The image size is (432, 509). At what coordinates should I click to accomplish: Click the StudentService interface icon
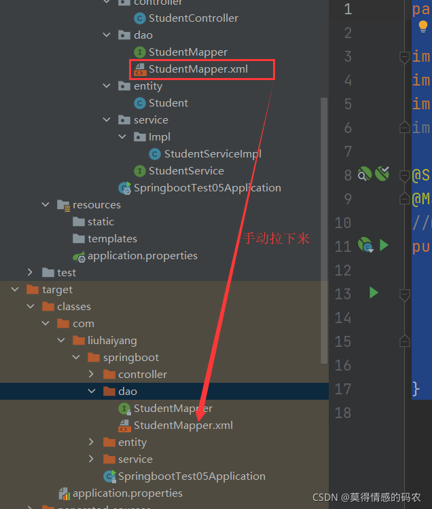click(x=140, y=171)
